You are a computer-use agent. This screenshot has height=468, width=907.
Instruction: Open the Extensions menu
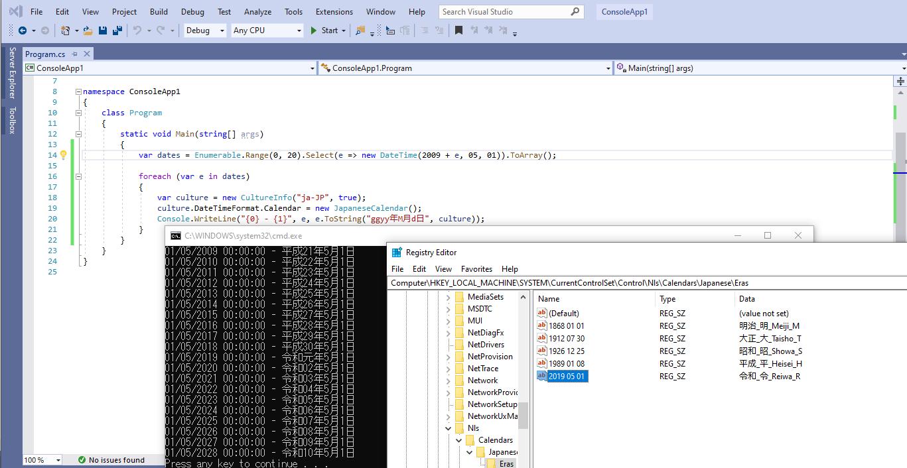[334, 11]
